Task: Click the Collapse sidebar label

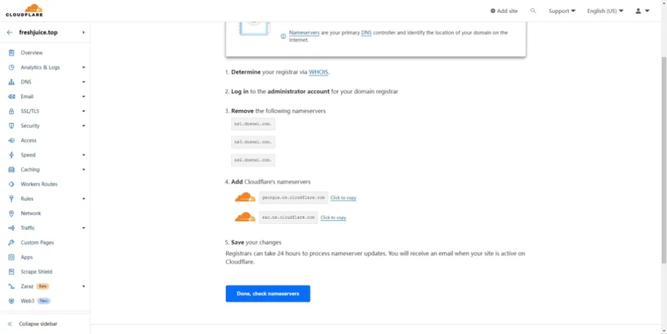Action: (38, 324)
